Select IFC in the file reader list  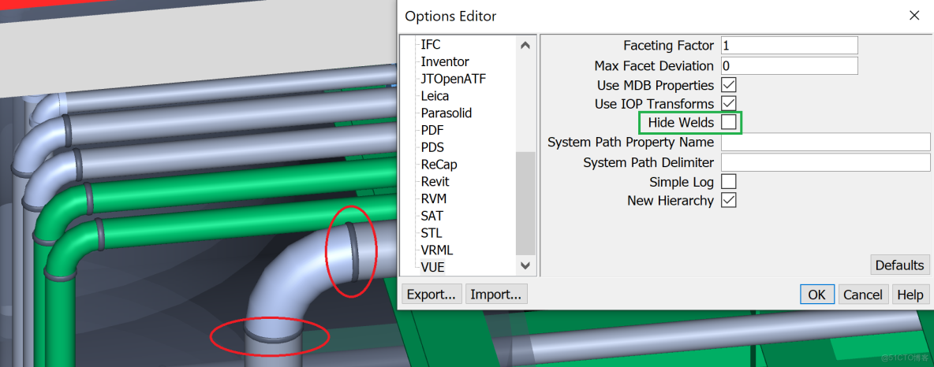431,45
